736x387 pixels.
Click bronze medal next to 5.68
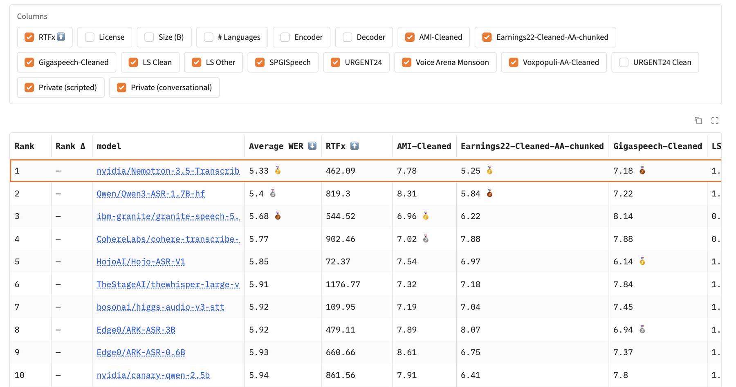click(x=278, y=216)
